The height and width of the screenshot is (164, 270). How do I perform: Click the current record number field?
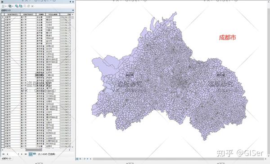[x=15, y=154]
